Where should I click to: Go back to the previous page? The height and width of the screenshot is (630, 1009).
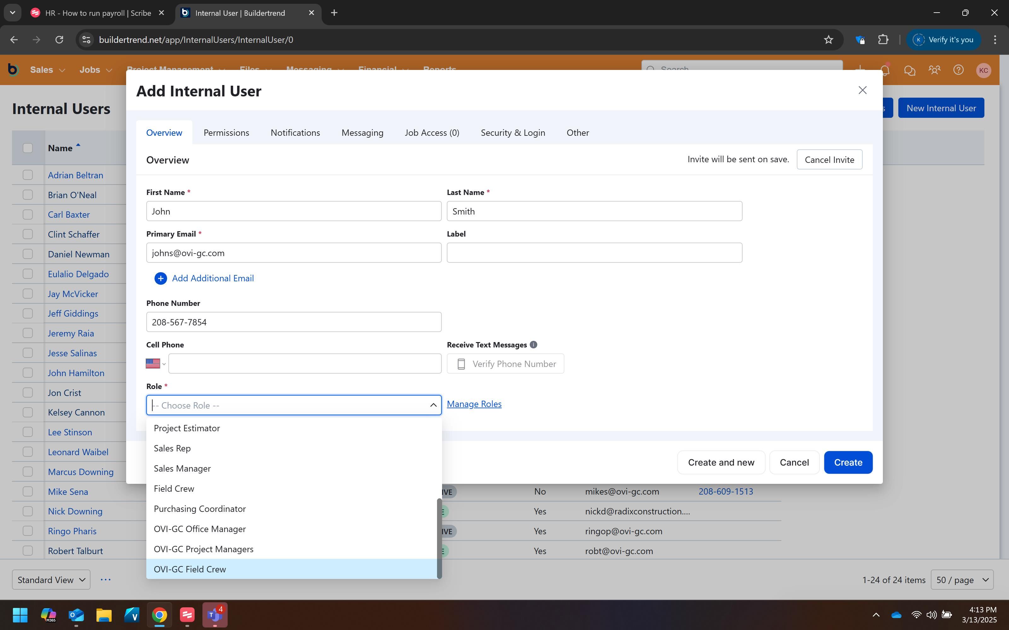click(x=14, y=40)
